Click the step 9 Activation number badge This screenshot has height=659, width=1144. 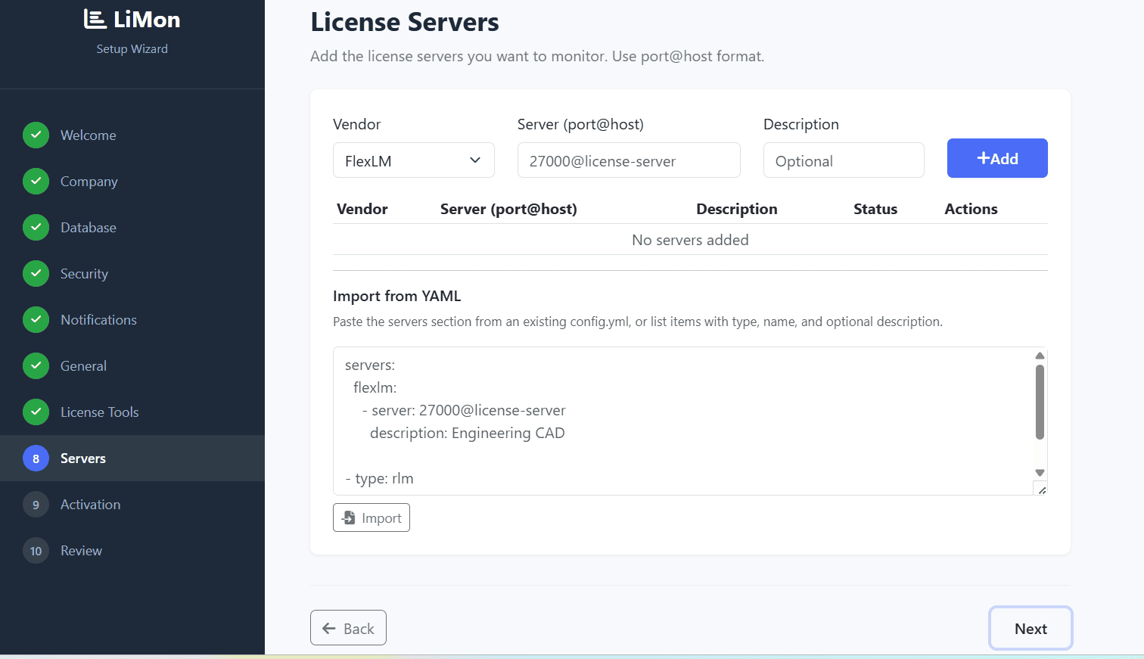36,504
